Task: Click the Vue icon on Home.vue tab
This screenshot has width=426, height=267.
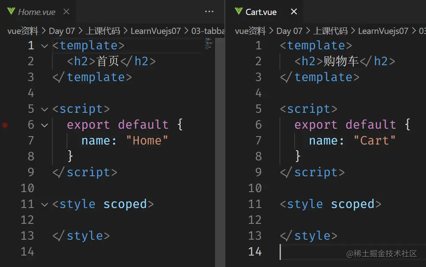Action: (11, 12)
